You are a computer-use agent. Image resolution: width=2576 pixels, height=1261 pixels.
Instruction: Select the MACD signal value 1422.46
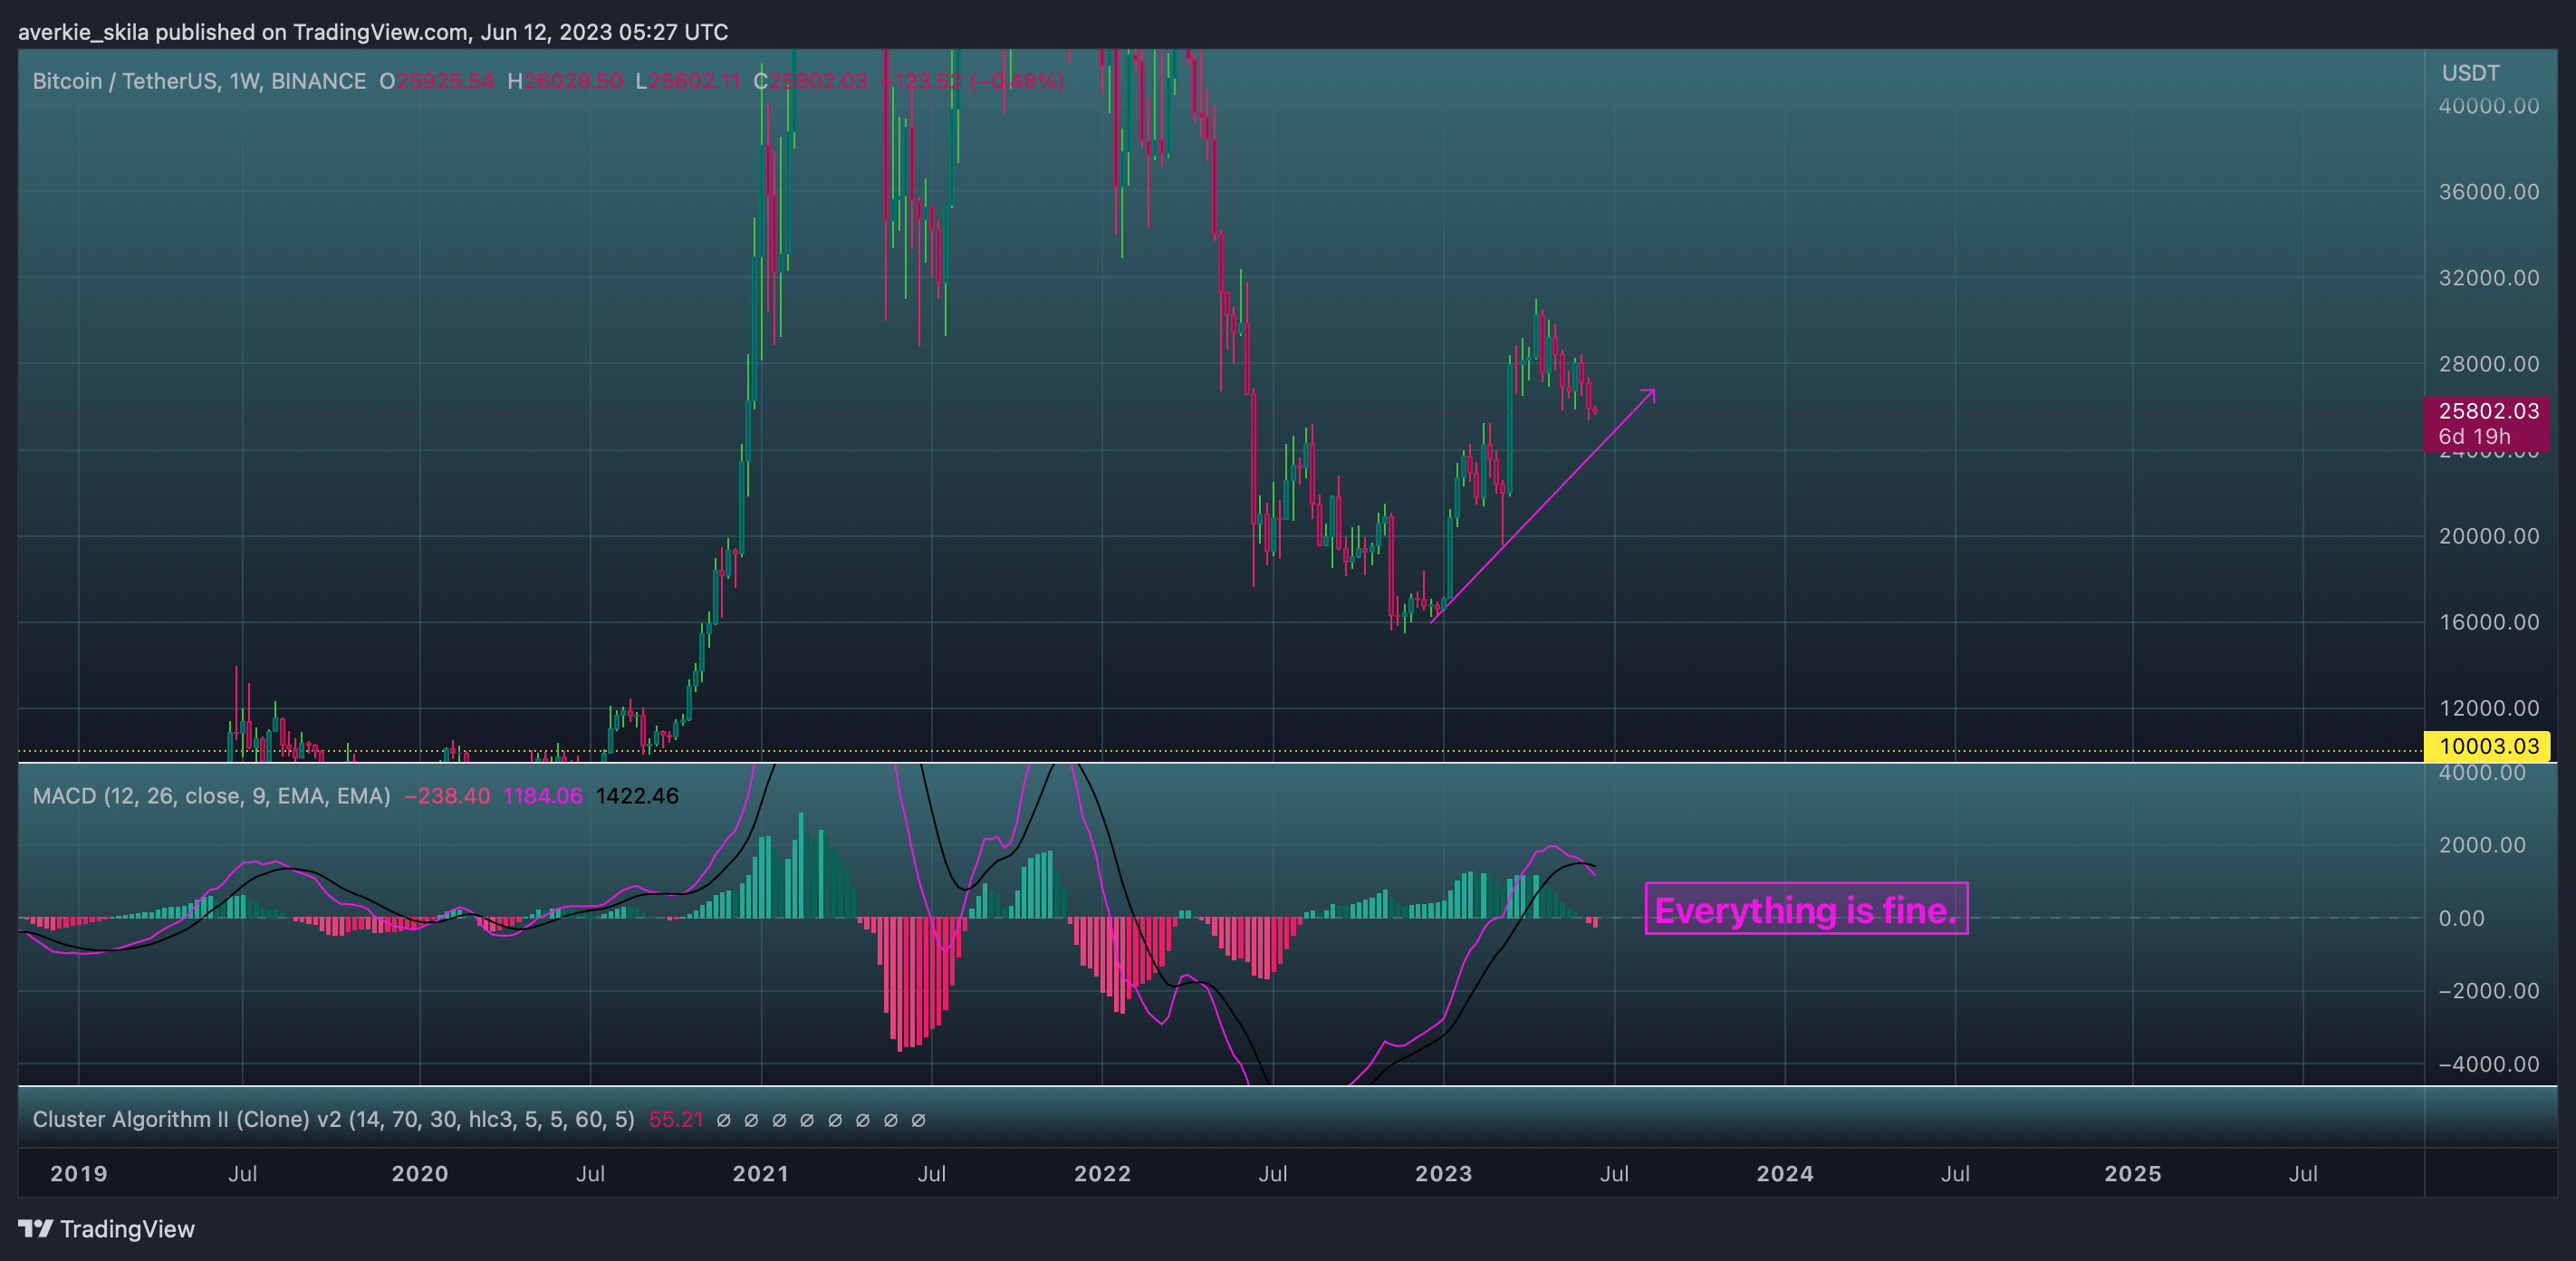point(637,796)
